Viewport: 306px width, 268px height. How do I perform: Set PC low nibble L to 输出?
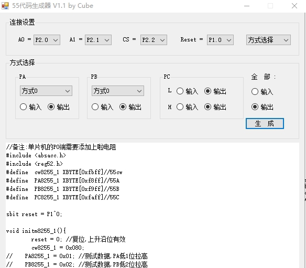[215, 91]
